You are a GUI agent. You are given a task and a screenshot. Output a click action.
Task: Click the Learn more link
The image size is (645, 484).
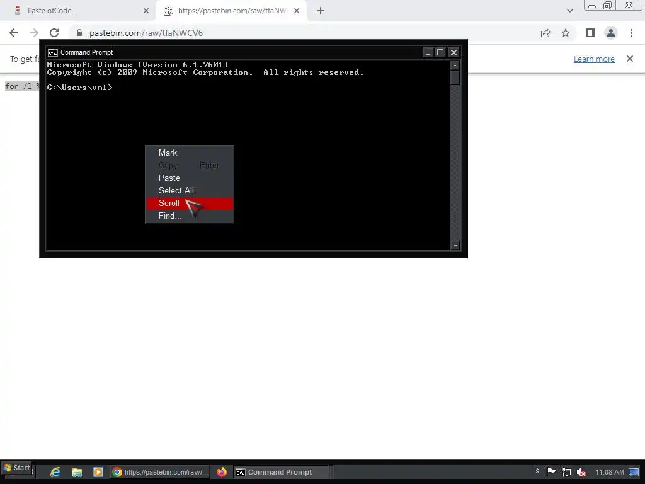point(594,59)
